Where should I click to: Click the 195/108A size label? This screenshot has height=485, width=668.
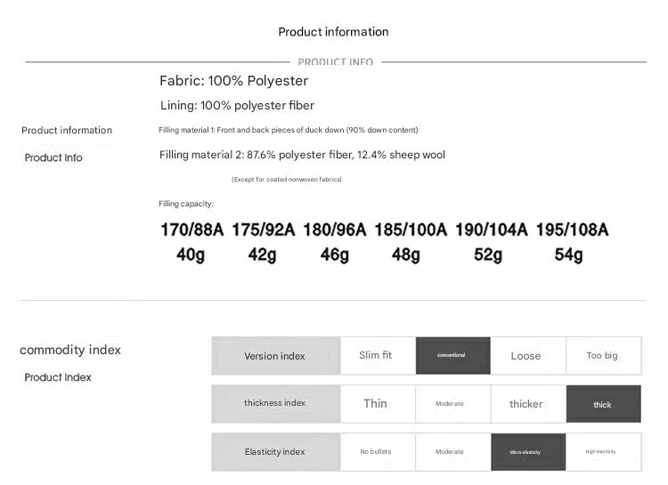(x=570, y=230)
